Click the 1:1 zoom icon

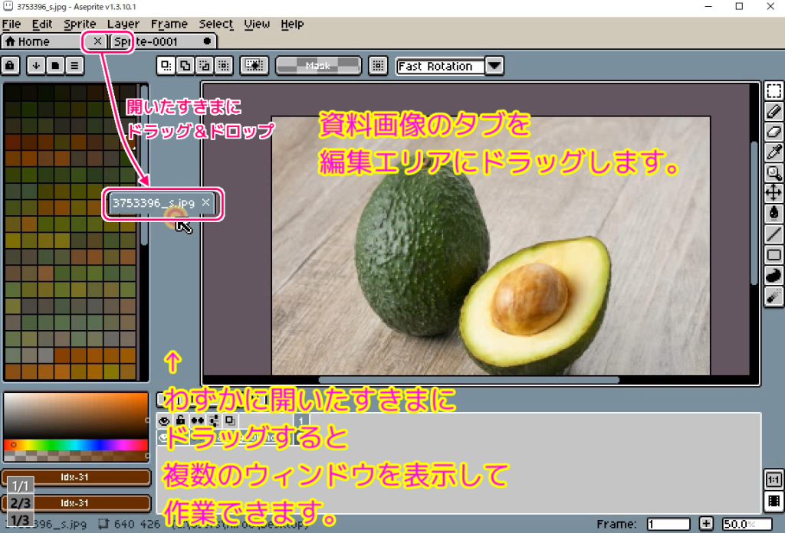[x=774, y=479]
